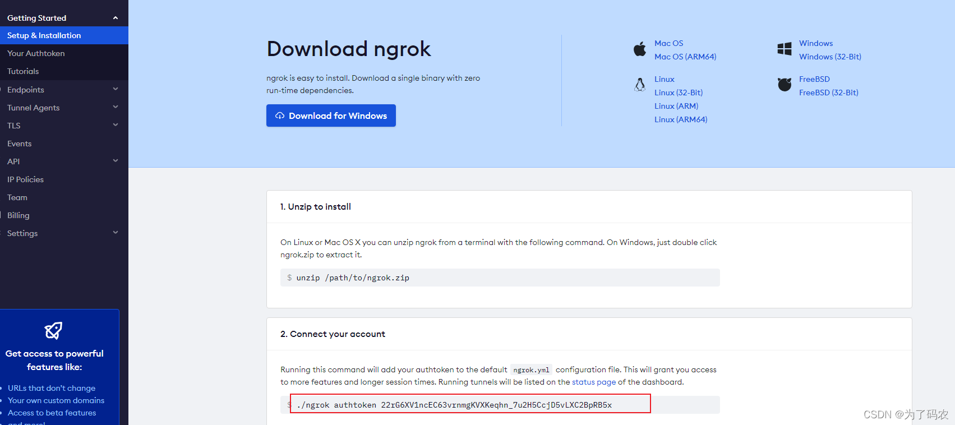
Task: Download Mac OS (ARM64) build
Action: [685, 57]
